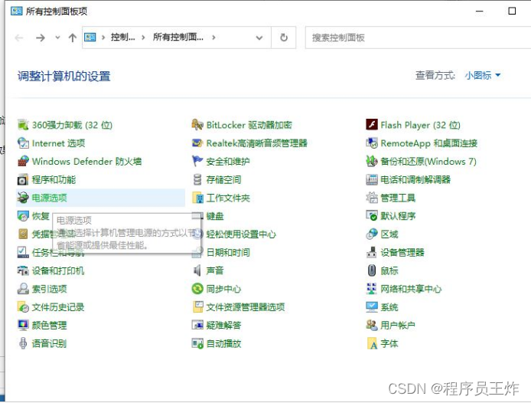Open the 恢复 icon
The height and width of the screenshot is (403, 531).
(23, 216)
